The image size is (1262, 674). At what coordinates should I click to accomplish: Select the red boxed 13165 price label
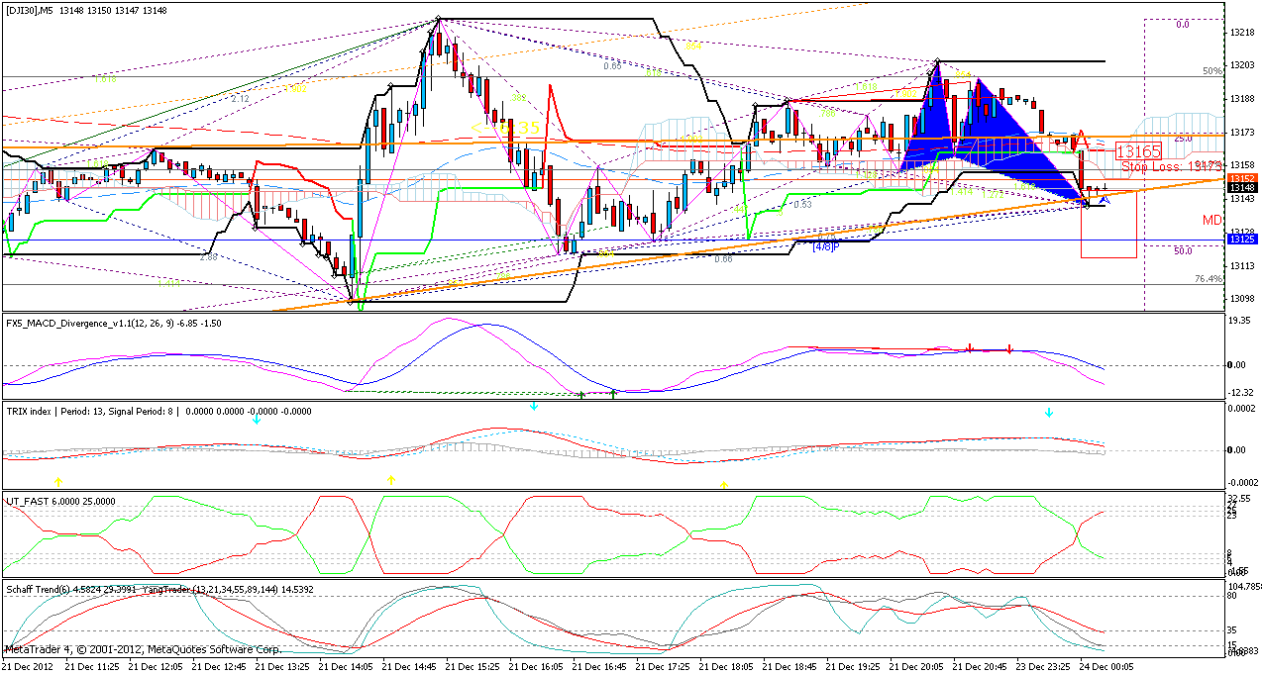pos(1138,151)
